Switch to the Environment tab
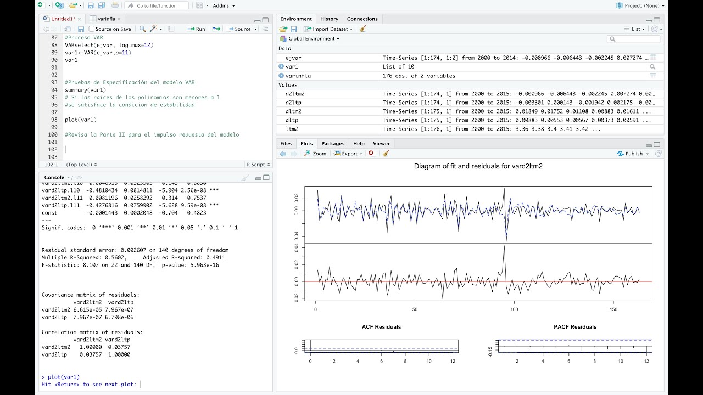 coord(296,19)
